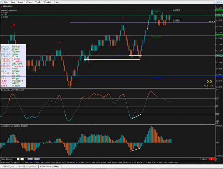
Task: Click the Resistance 1 level label
Action: click(x=157, y=37)
